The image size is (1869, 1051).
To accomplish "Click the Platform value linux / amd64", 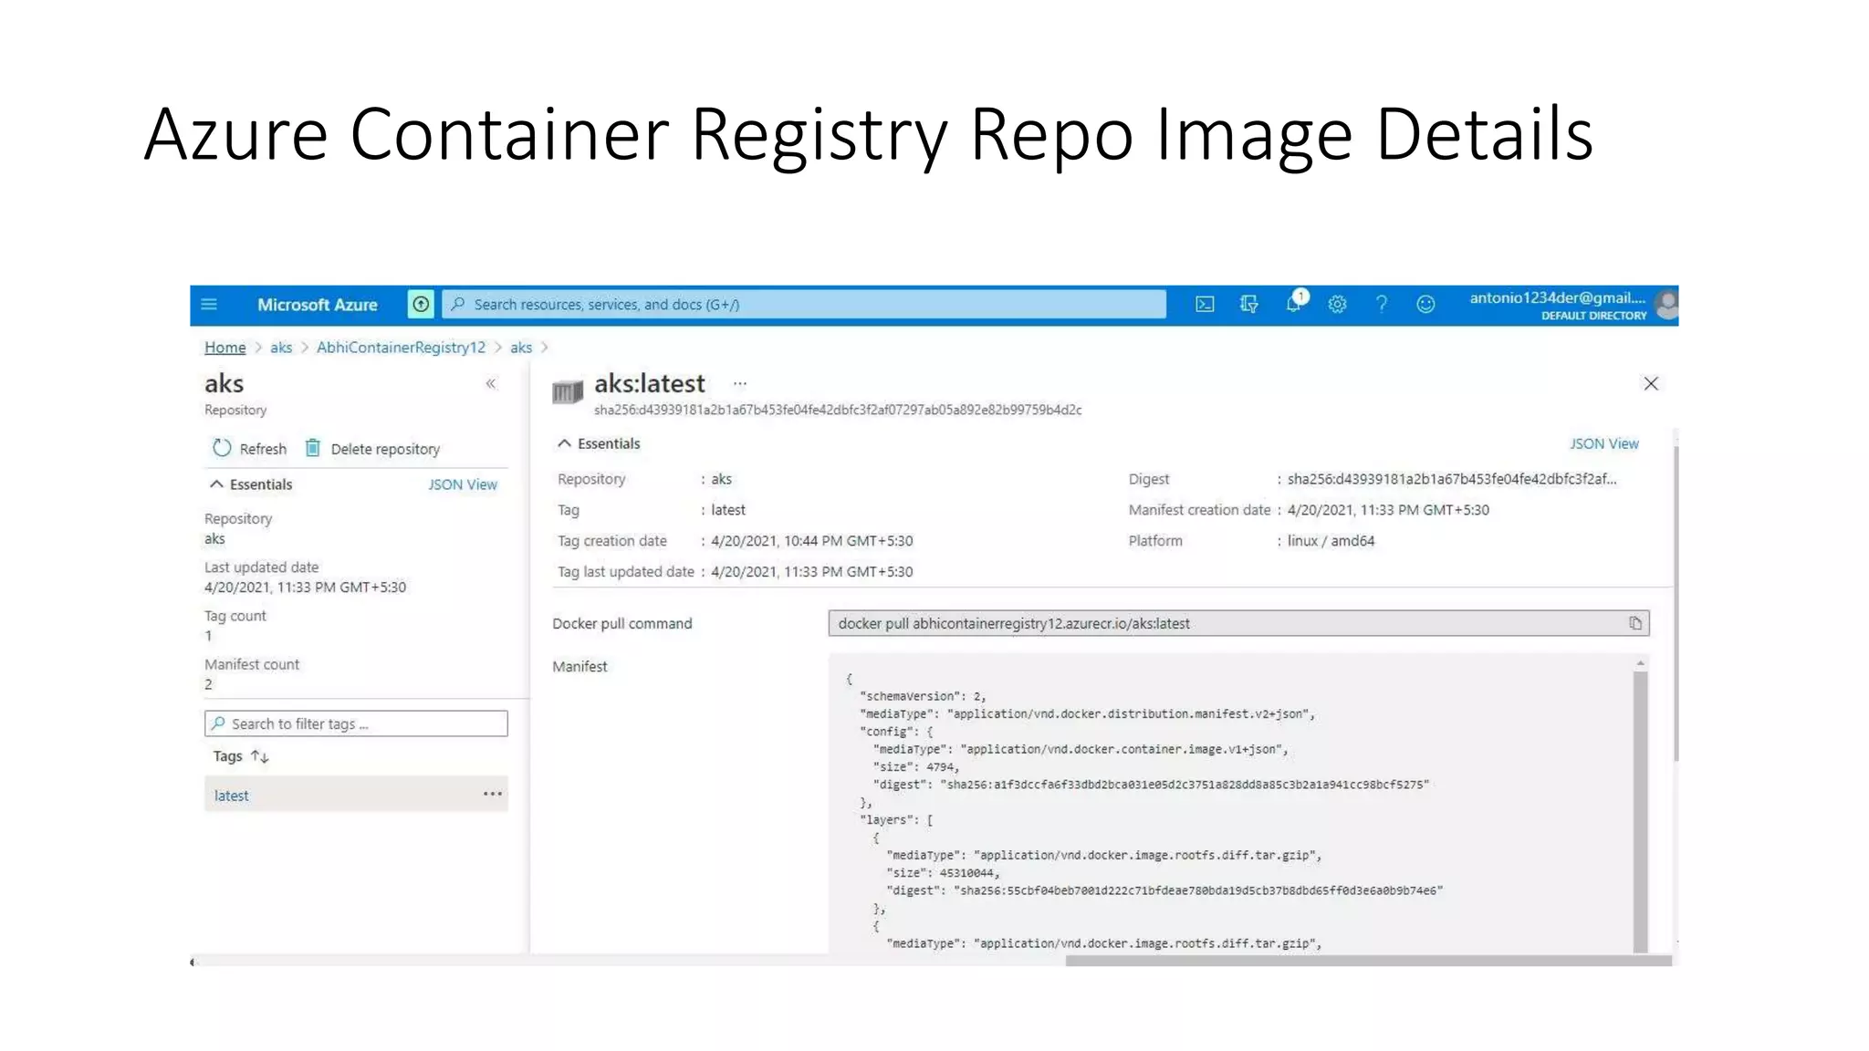I will click(1331, 541).
